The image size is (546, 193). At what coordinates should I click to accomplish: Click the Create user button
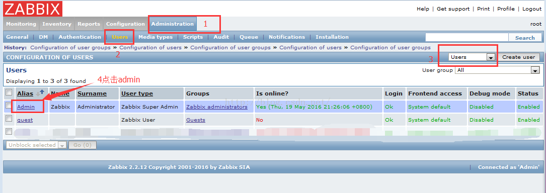pos(518,57)
